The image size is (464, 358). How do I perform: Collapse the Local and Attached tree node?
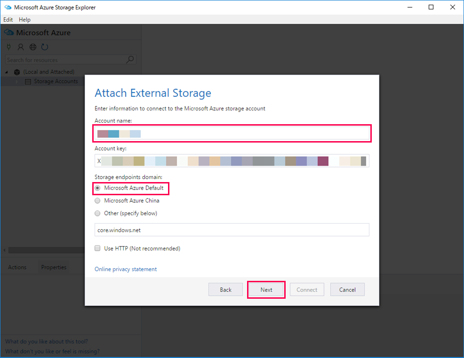pyautogui.click(x=7, y=72)
